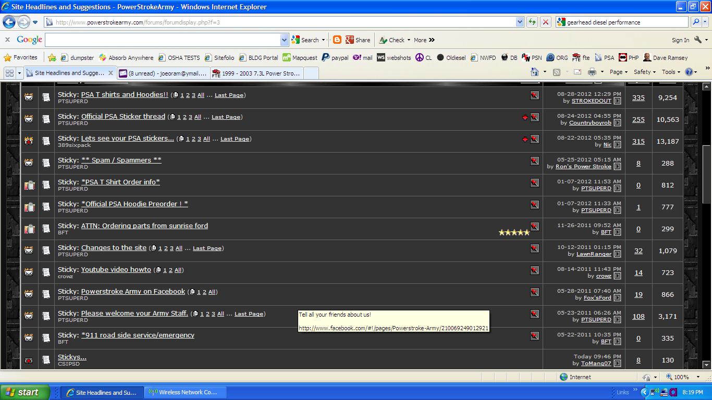This screenshot has width=712, height=400.
Task: Click go-to-last-post icon next to STROKEDOUT
Action: 617,101
